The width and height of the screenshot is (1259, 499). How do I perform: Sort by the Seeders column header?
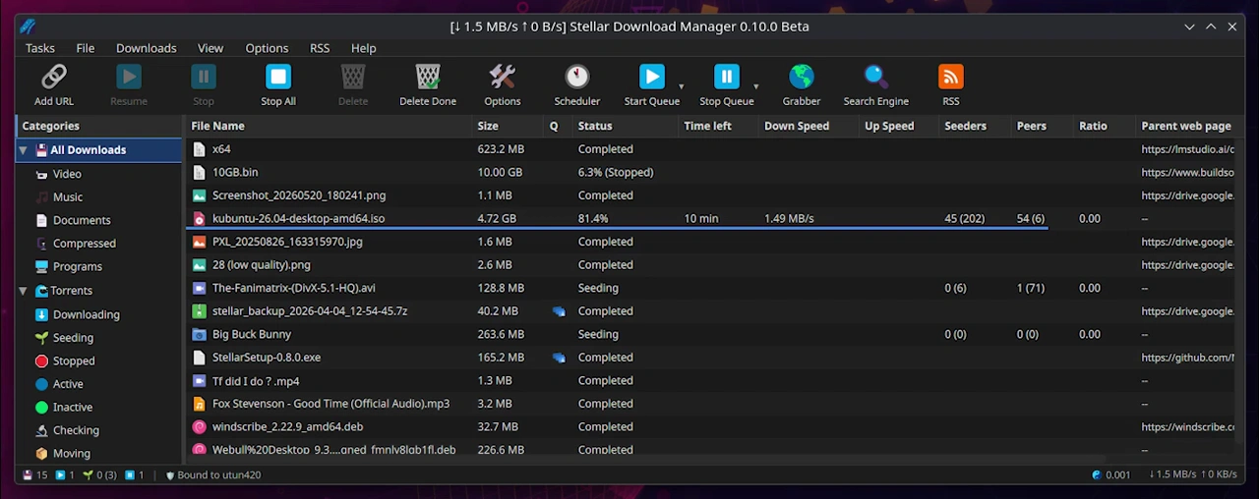point(975,126)
